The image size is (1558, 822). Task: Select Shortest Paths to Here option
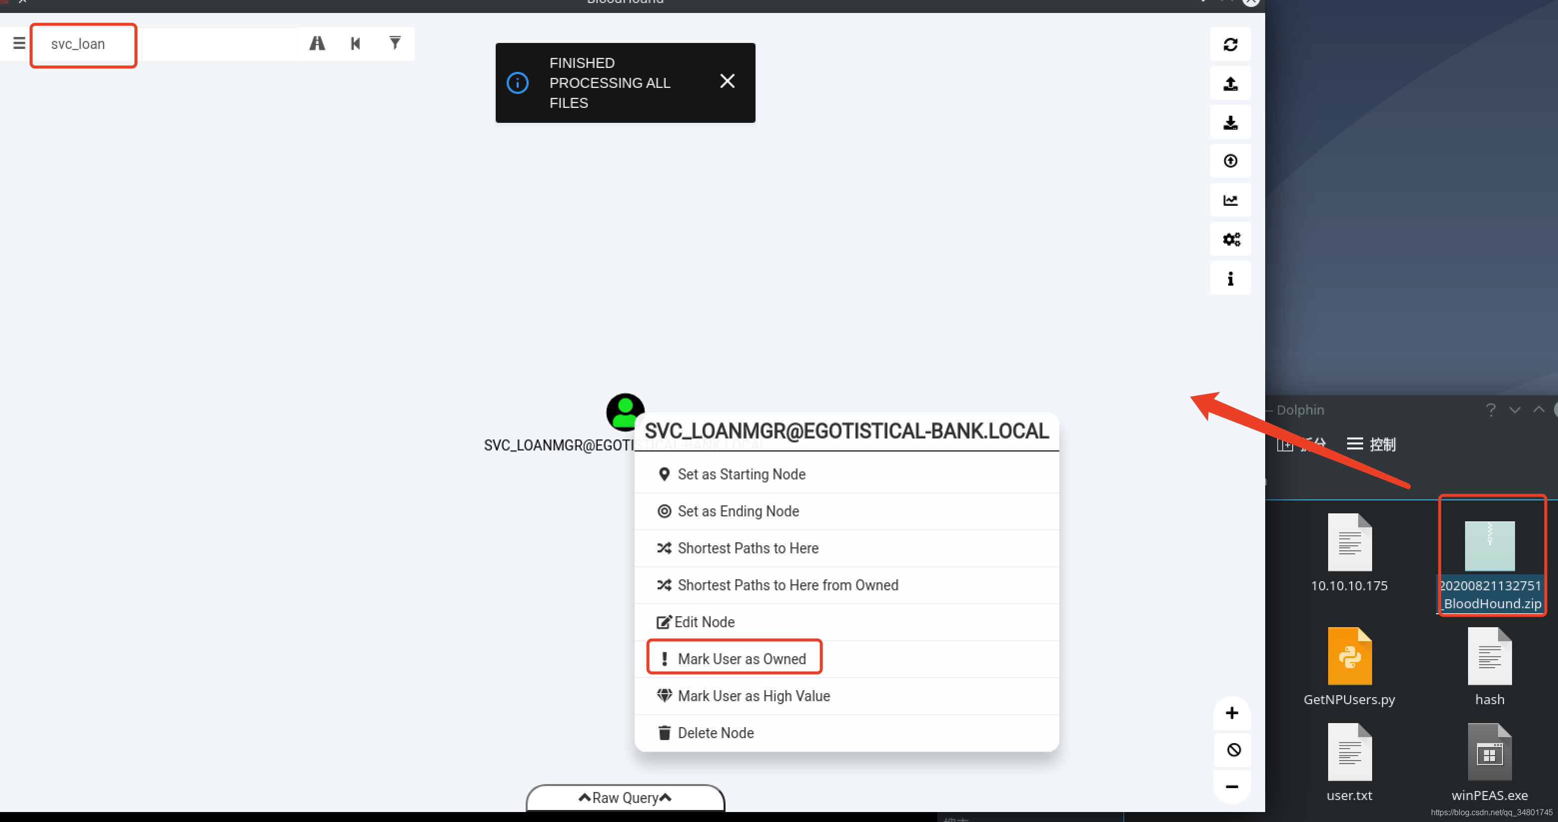pos(748,547)
